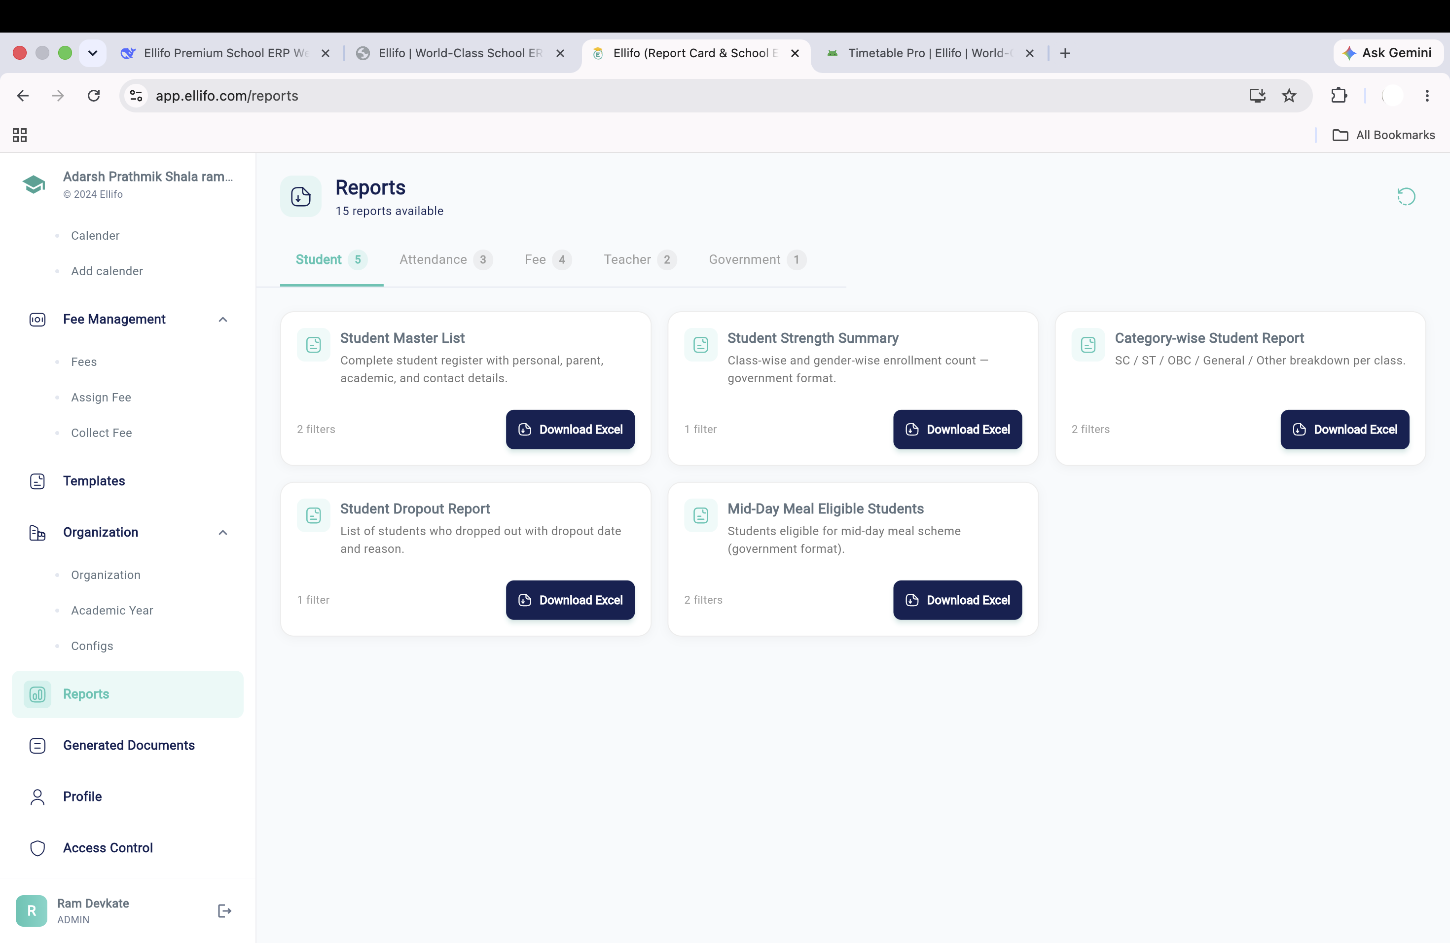
Task: Click the Reports header download icon
Action: [x=300, y=196]
